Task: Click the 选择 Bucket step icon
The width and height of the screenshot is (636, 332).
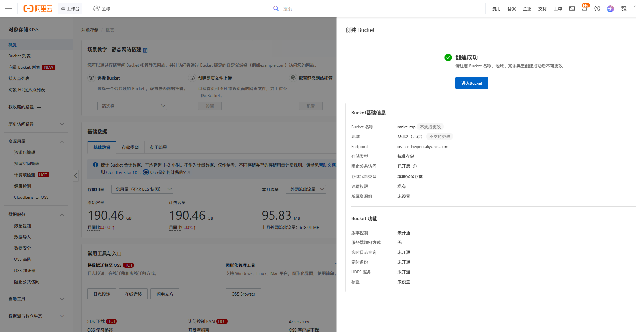Action: 92,78
